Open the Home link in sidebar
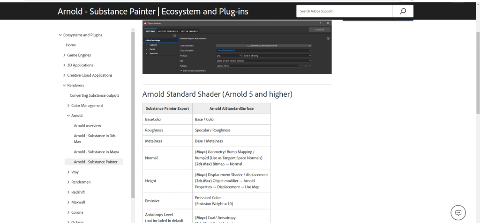 [71, 45]
